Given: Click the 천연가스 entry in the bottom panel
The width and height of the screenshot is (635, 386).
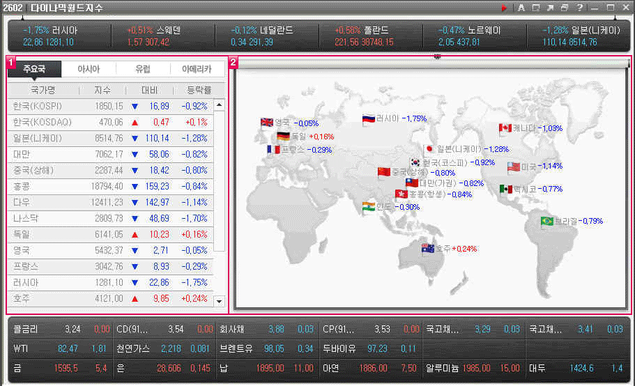Looking at the screenshot, I should point(164,349).
